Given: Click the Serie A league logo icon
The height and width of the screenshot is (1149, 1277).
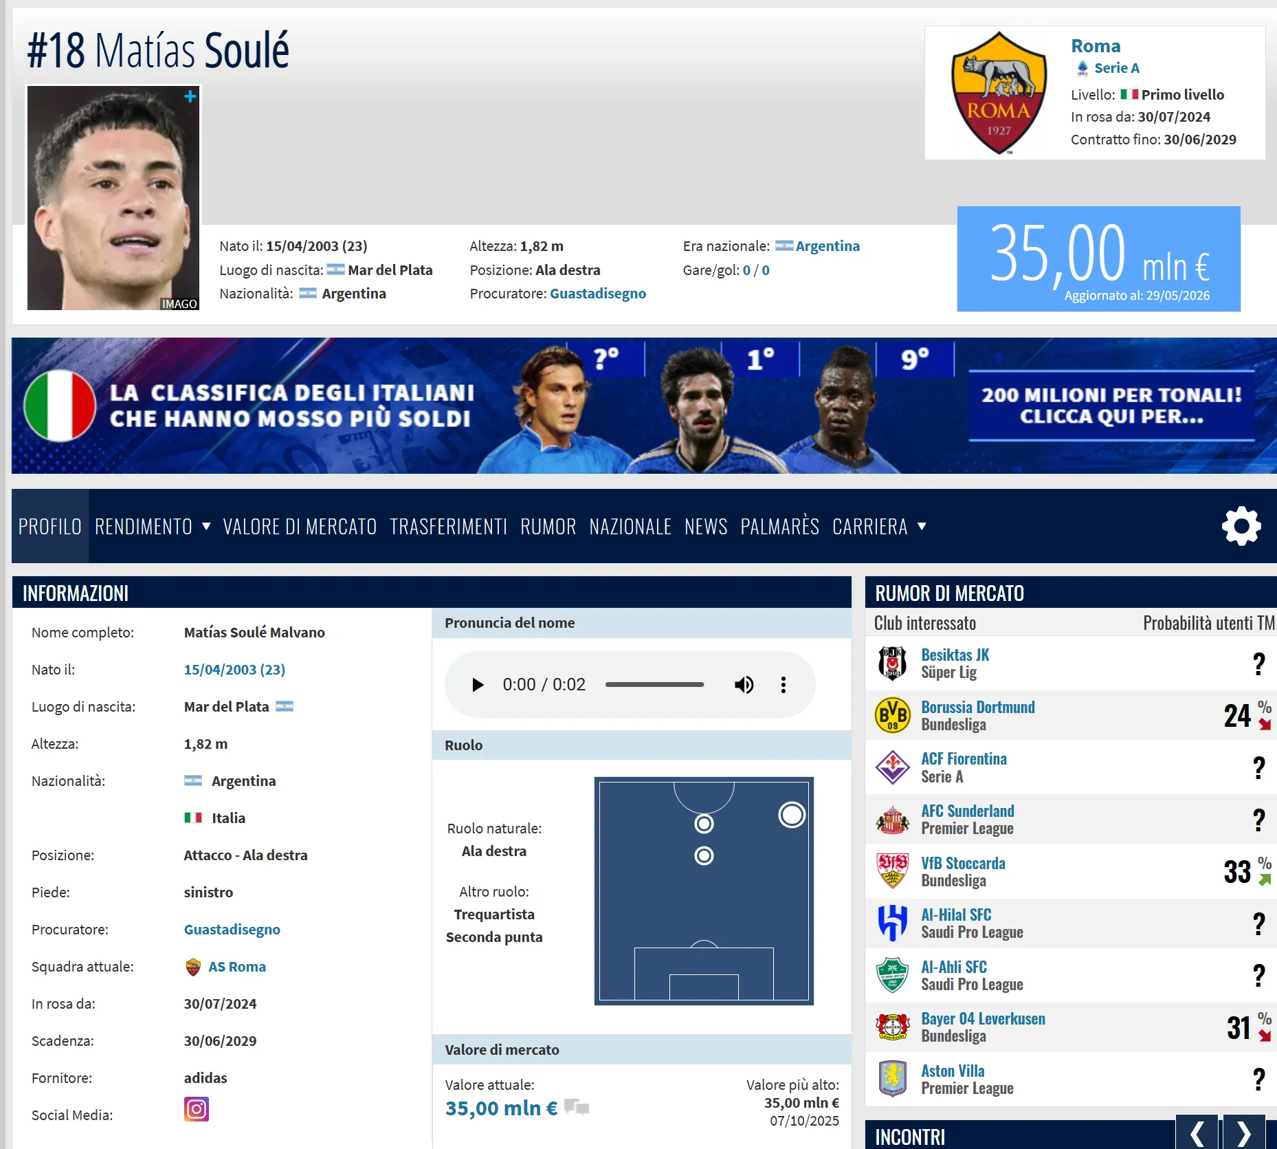Looking at the screenshot, I should coord(1082,68).
